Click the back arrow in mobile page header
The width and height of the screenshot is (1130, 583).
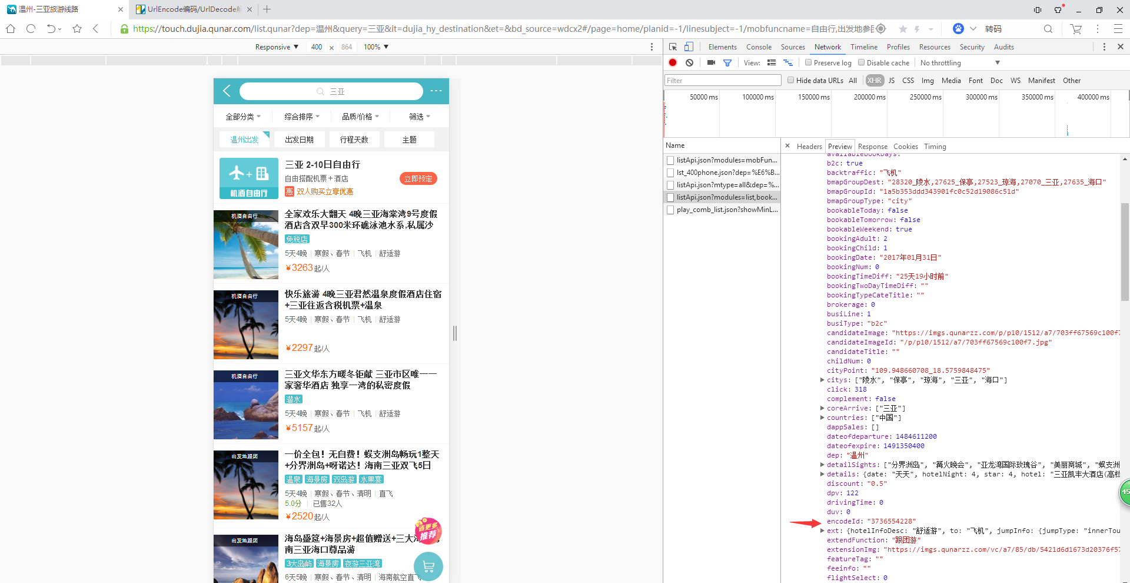(x=227, y=91)
